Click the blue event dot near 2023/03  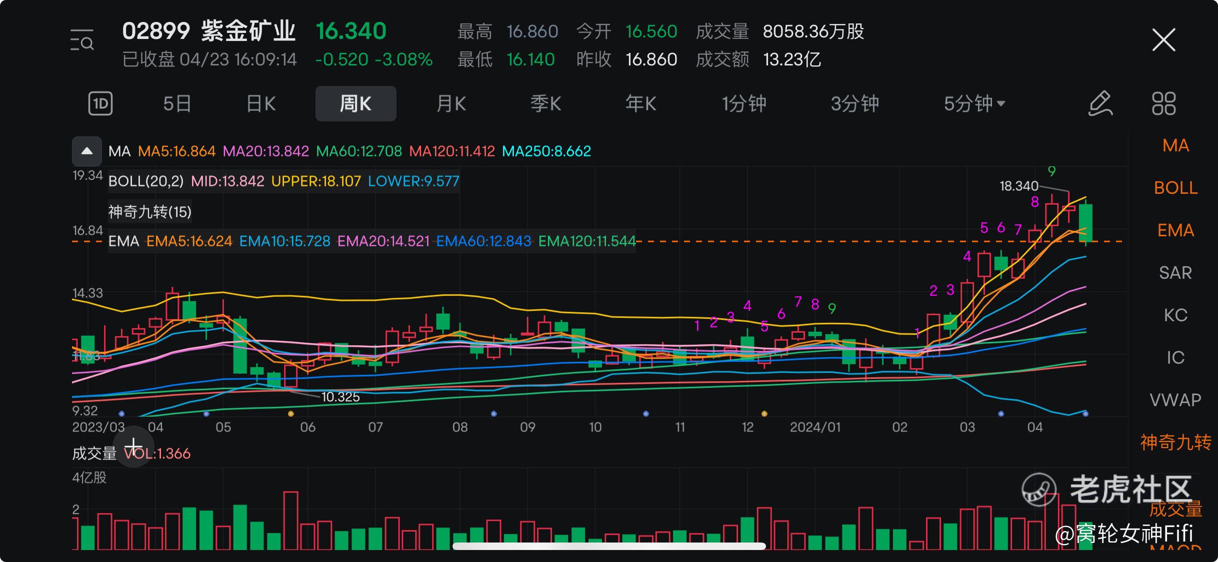pyautogui.click(x=121, y=414)
